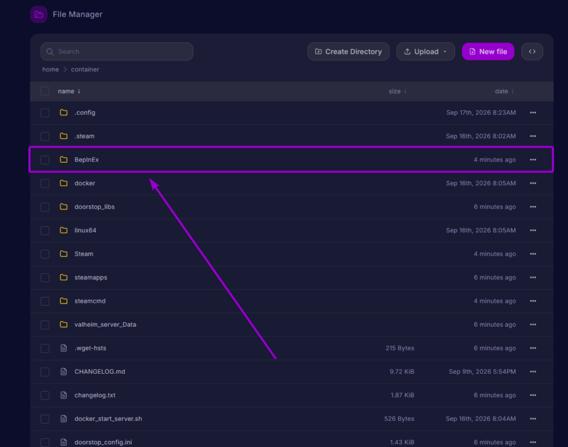
Task: Click the doorstop_libs folder icon
Action: tap(64, 207)
